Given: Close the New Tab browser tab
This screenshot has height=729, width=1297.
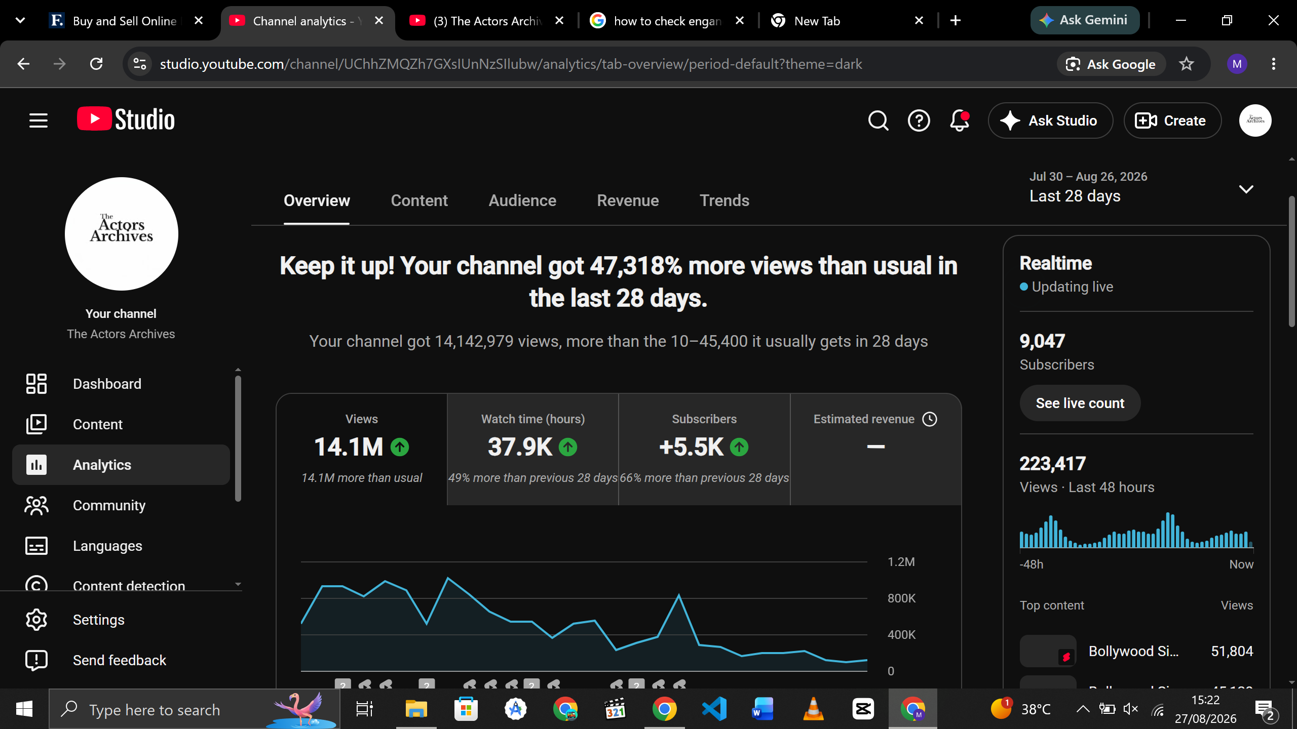Looking at the screenshot, I should 919,20.
